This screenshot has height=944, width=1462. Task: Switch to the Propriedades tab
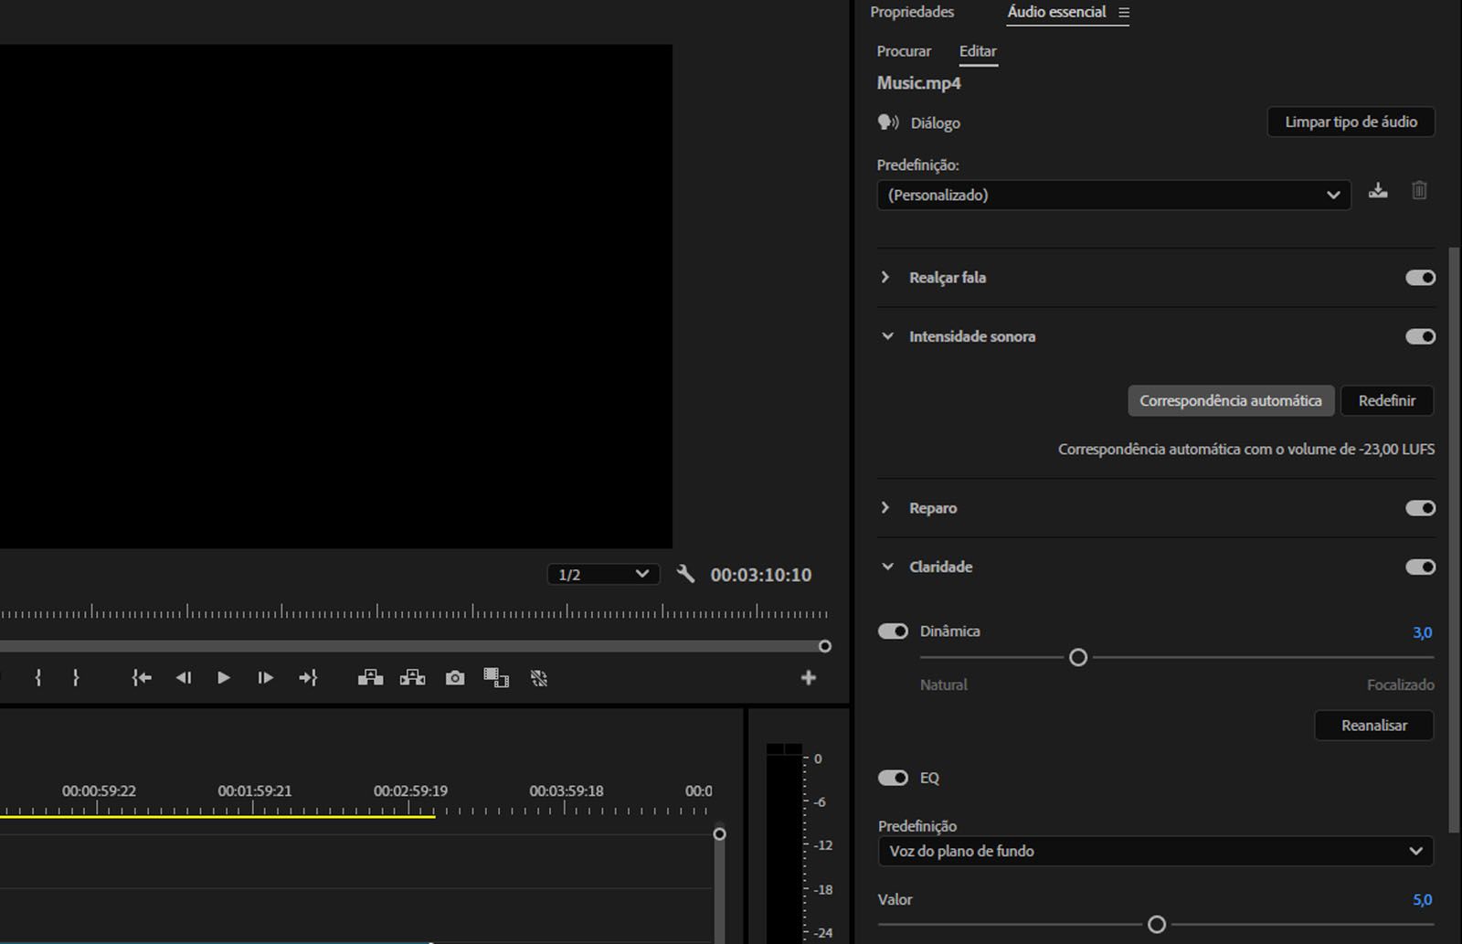912,12
